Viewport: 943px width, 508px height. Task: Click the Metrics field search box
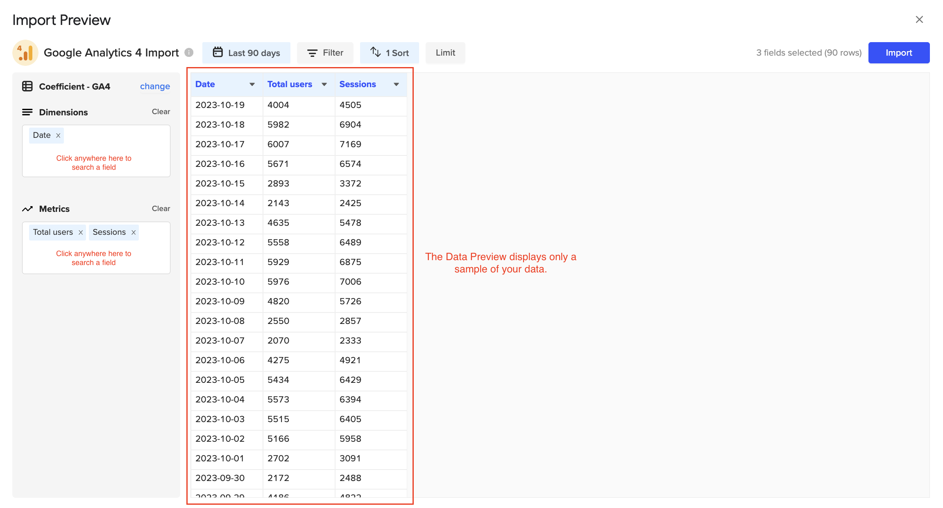point(96,248)
